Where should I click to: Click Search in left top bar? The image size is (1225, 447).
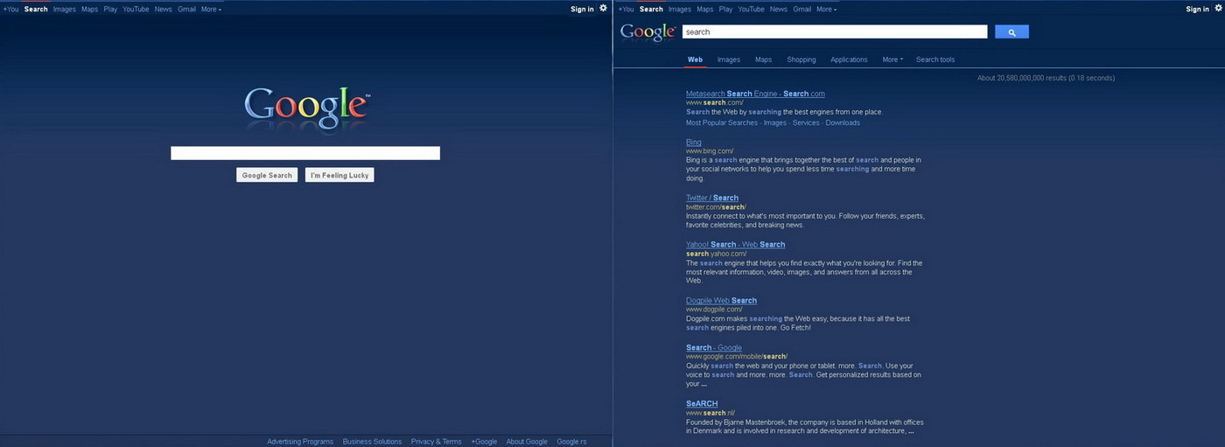tap(36, 9)
